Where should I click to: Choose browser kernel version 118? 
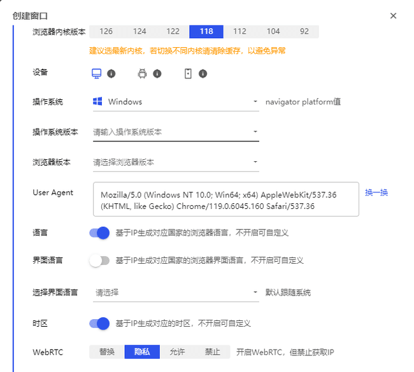(206, 31)
